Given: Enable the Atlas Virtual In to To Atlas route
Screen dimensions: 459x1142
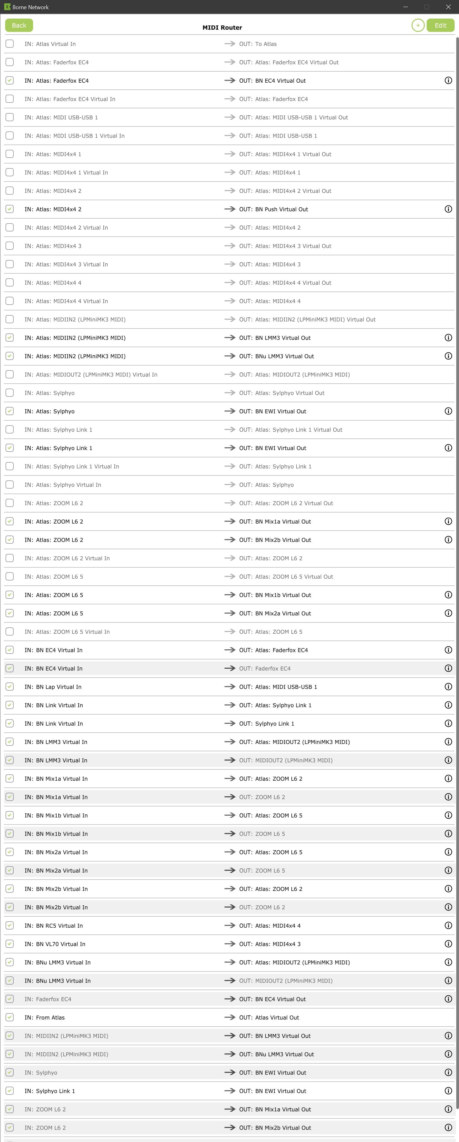Looking at the screenshot, I should (x=10, y=44).
